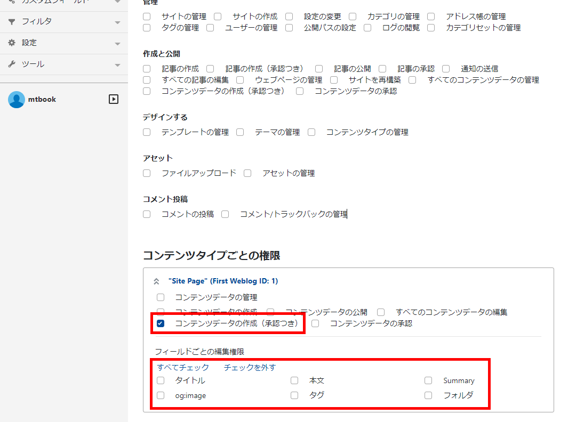Image resolution: width=568 pixels, height=422 pixels.
Task: Enable the サイトを再構築 checkbox
Action: [x=334, y=80]
